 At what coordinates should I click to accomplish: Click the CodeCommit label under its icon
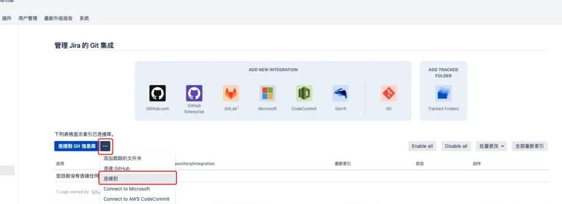304,108
